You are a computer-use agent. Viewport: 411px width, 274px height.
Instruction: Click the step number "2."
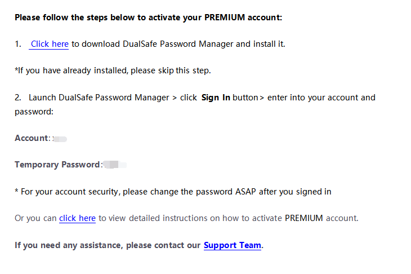(18, 98)
